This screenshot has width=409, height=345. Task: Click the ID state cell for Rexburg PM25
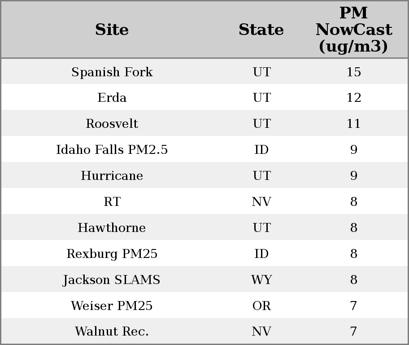(x=261, y=254)
